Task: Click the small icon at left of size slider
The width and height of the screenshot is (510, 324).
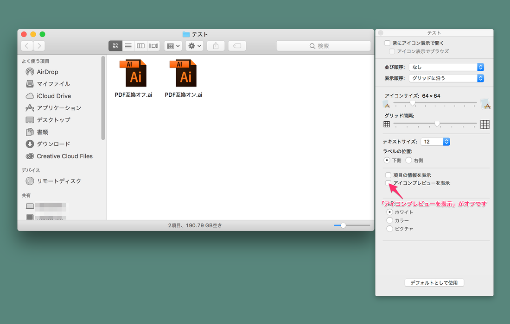Action: pyautogui.click(x=386, y=105)
